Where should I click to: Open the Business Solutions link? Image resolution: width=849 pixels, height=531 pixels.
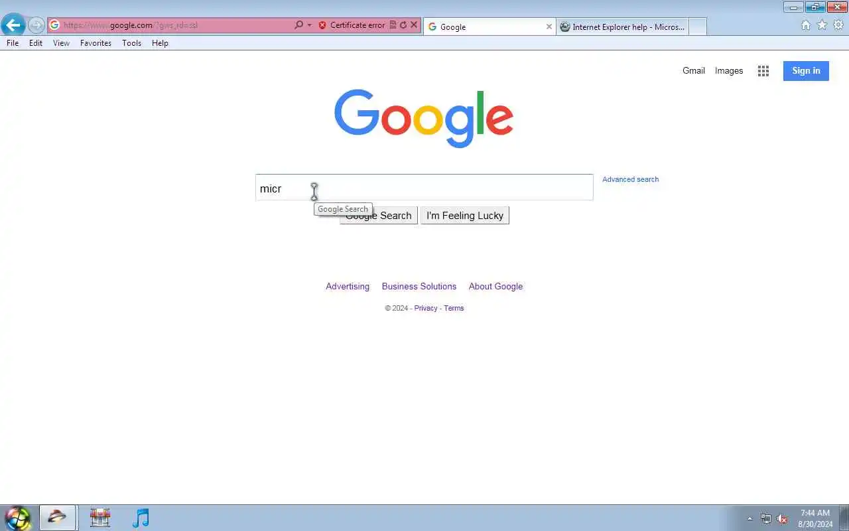(x=419, y=287)
